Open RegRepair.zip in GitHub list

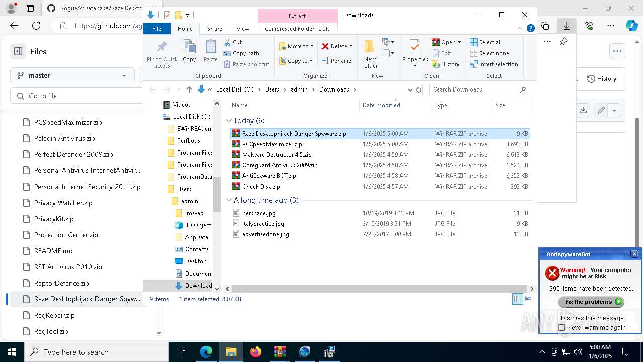54,315
